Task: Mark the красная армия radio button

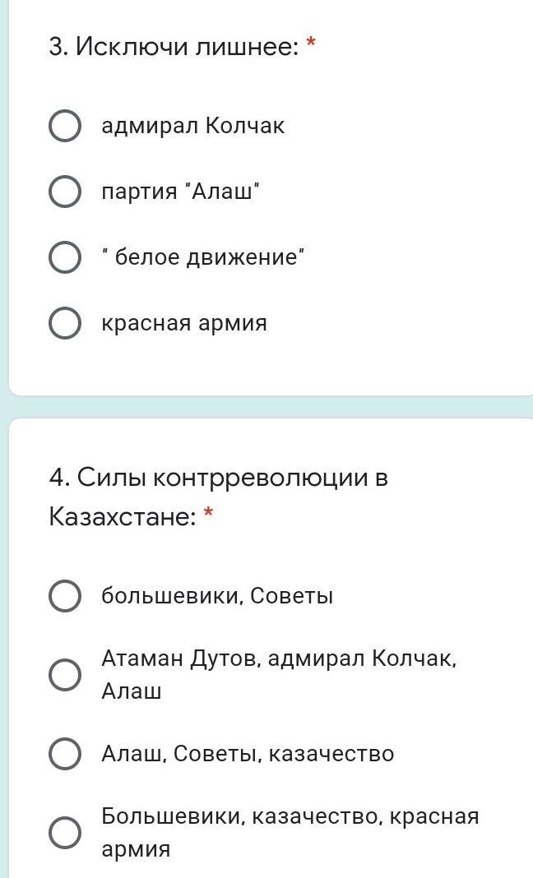Action: click(x=65, y=323)
